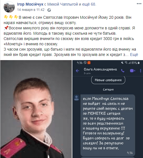This screenshot has width=143, height=158.
Task: Tap the video call camera icon
Action: pyautogui.click(x=132, y=71)
